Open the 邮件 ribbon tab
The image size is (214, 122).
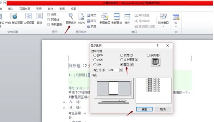51,9
